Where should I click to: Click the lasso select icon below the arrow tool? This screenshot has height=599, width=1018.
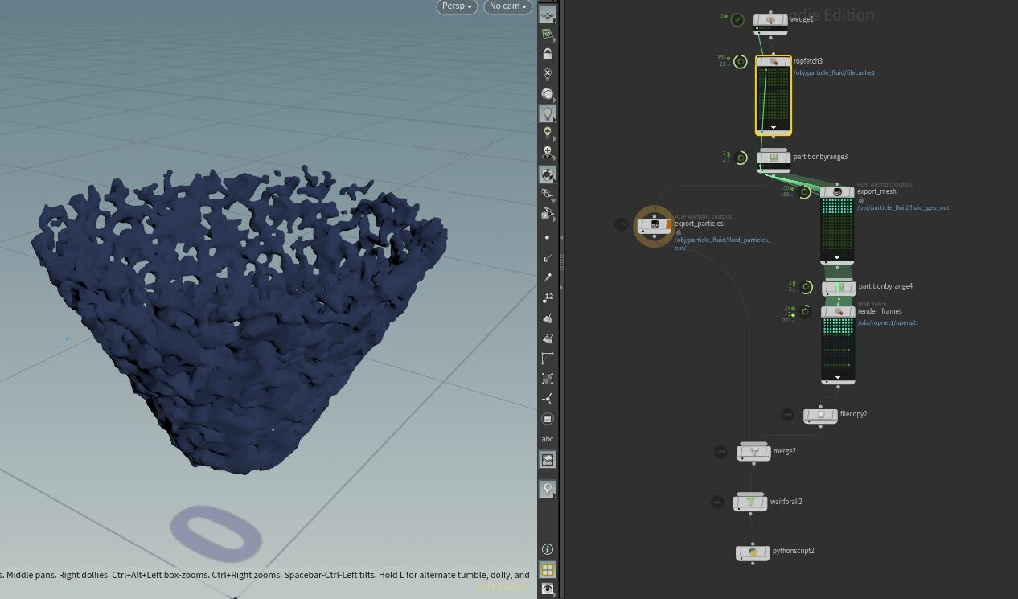point(548,34)
